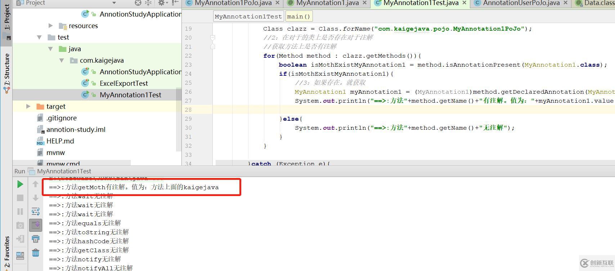Select the main() breadcrumb

pyautogui.click(x=298, y=17)
